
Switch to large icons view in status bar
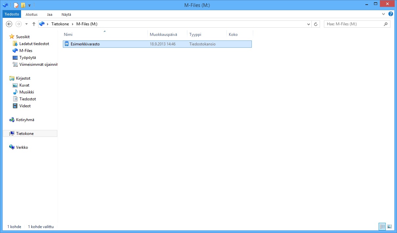(x=389, y=226)
